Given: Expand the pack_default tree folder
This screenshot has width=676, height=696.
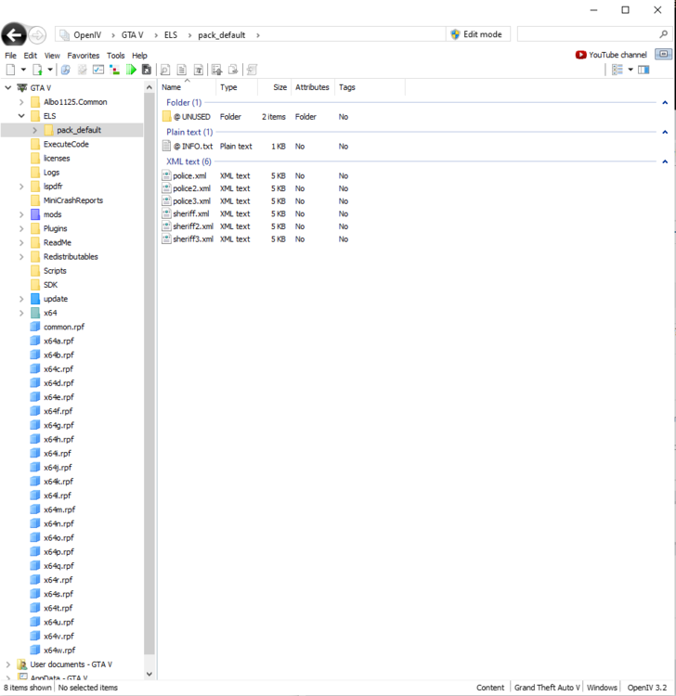Looking at the screenshot, I should (34, 130).
